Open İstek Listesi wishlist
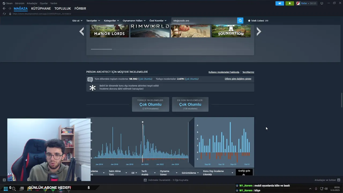The image size is (343, 193). click(x=258, y=21)
